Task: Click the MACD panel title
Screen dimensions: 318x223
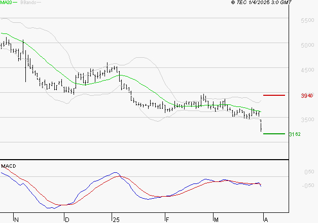Action: click(x=9, y=166)
